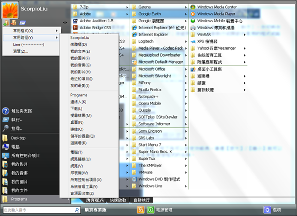Click the 搜尋... magnifier item
The image size is (297, 216).
[13, 129]
